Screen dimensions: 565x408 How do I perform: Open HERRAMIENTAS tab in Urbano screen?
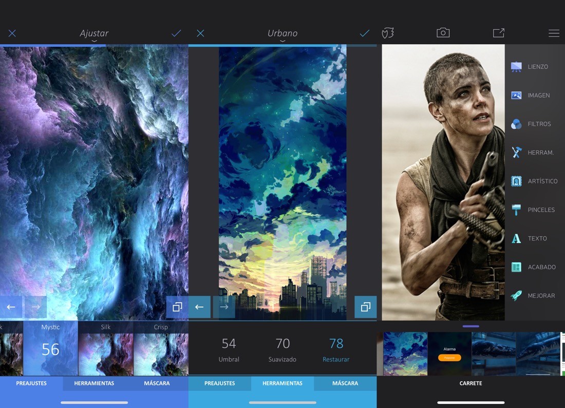282,383
